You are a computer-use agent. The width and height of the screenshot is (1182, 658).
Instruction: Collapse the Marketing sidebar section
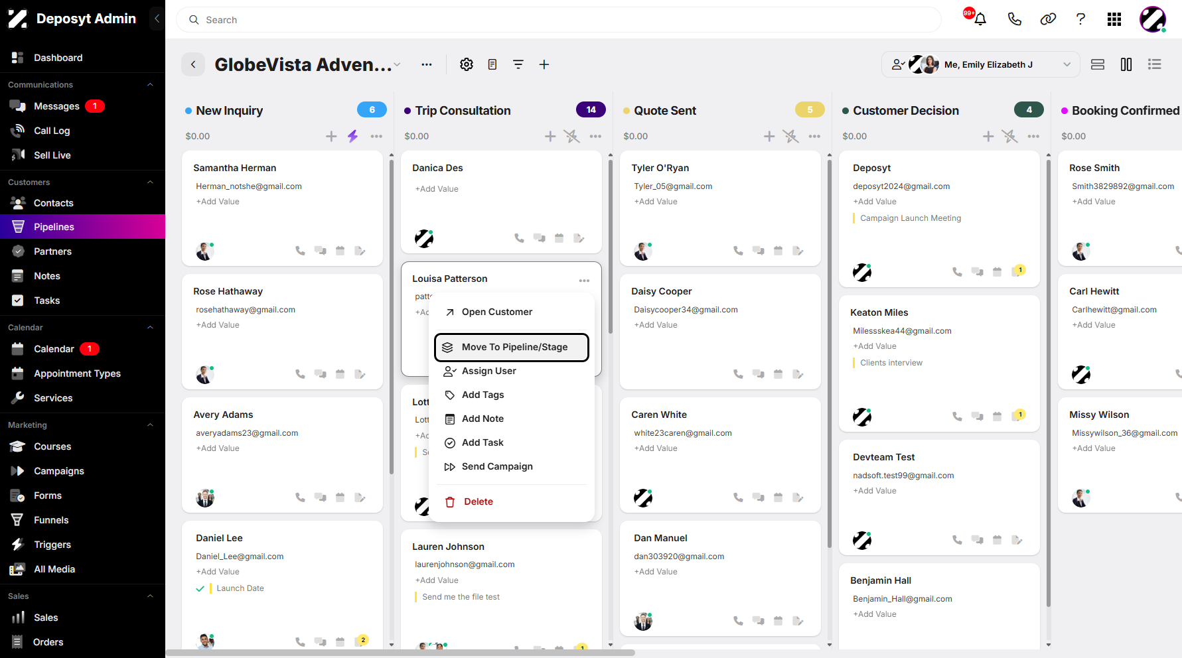click(x=150, y=425)
